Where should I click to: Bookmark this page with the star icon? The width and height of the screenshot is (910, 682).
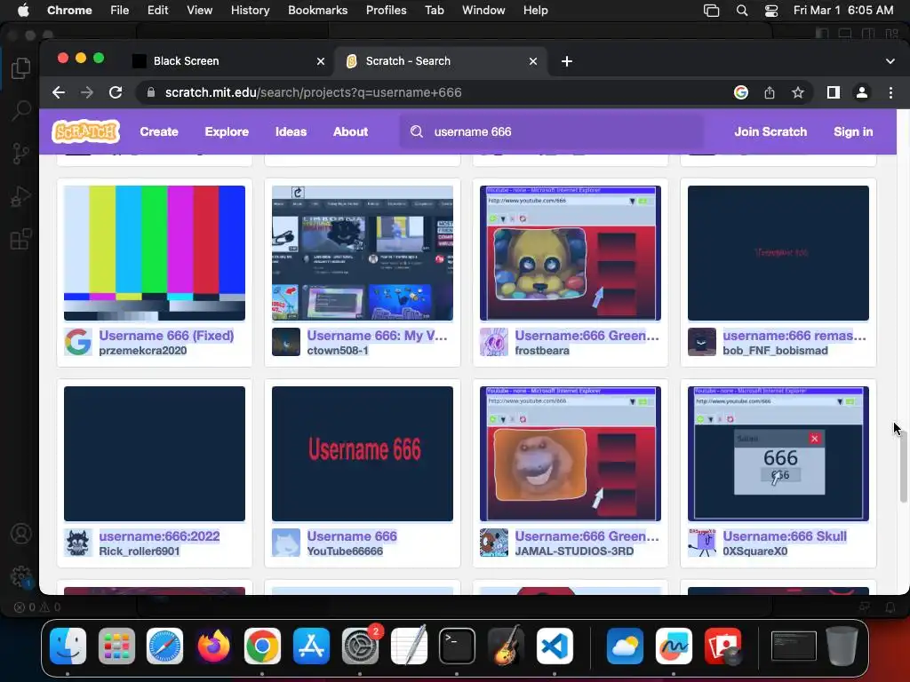798,92
